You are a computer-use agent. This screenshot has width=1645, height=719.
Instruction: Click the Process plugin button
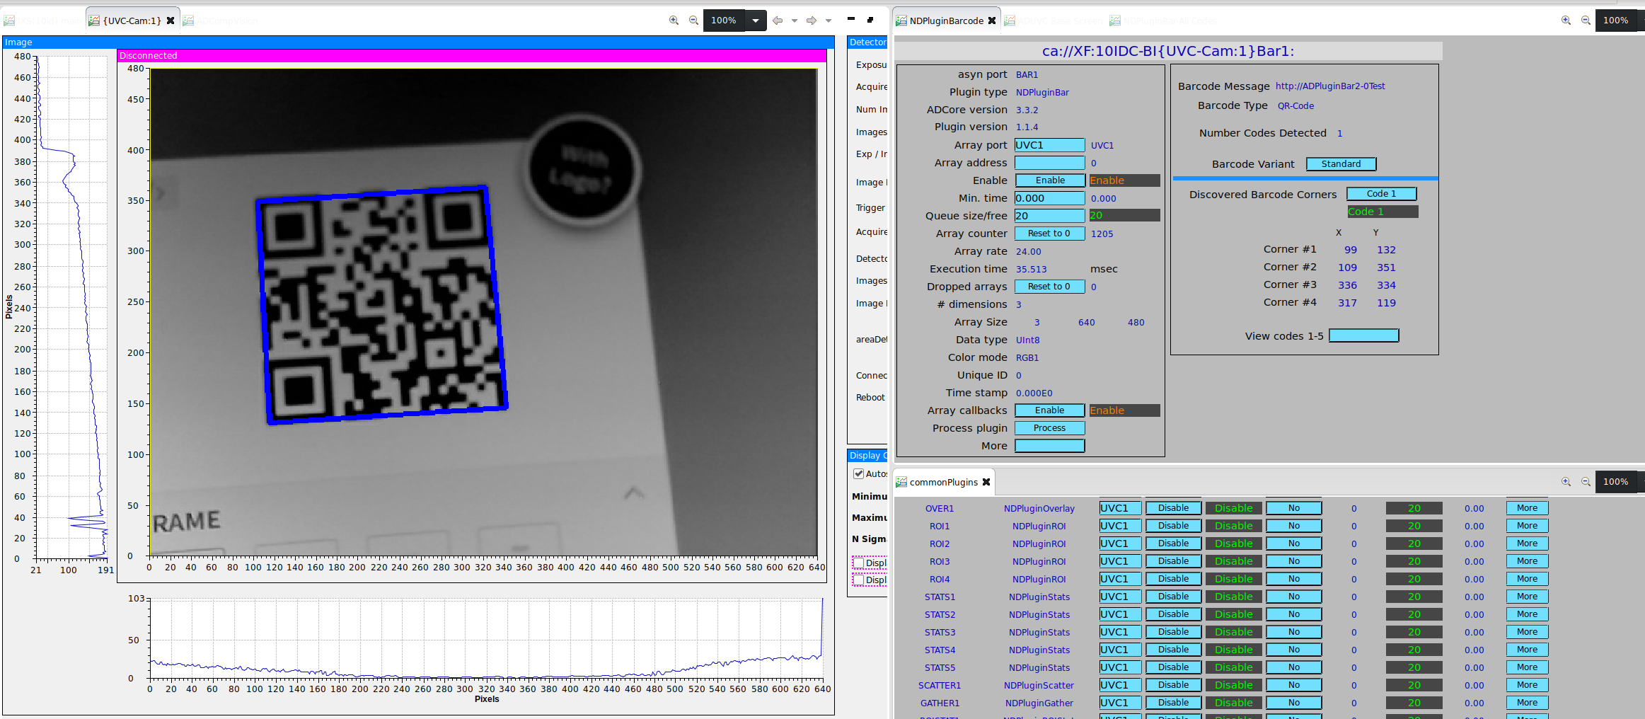tap(1050, 428)
